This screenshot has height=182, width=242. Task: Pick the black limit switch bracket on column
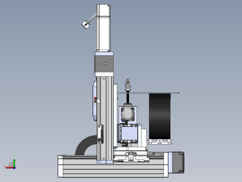(x=101, y=134)
